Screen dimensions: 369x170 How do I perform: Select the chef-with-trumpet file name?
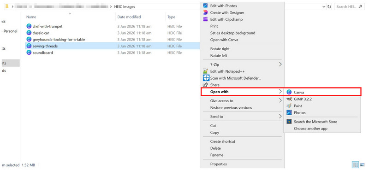(48, 26)
